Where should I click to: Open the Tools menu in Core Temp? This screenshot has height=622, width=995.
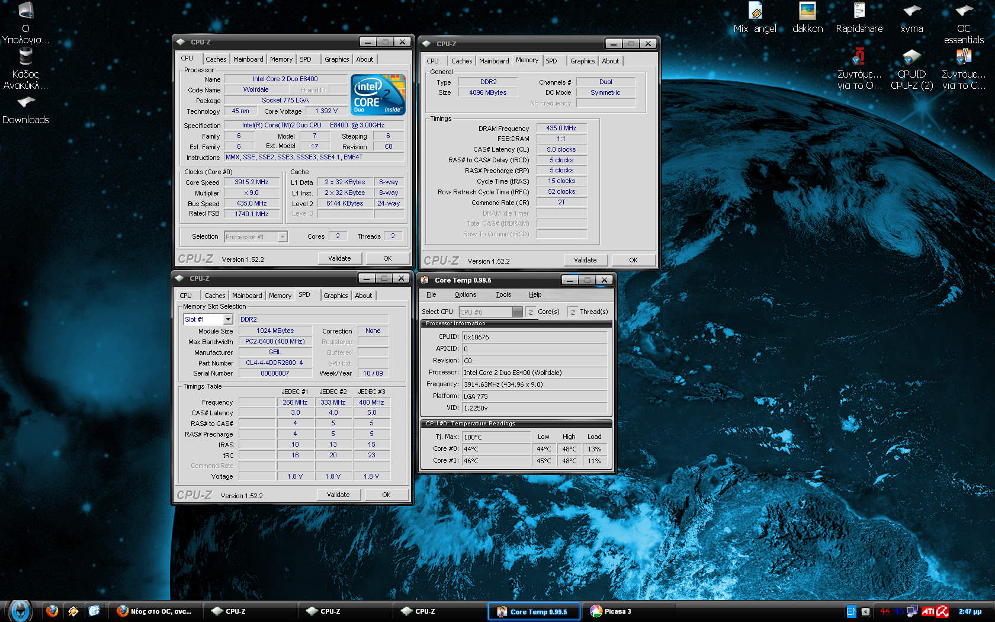coord(503,294)
